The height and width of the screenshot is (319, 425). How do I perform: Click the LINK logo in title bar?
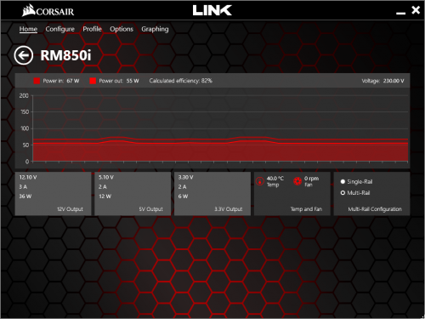coord(212,10)
